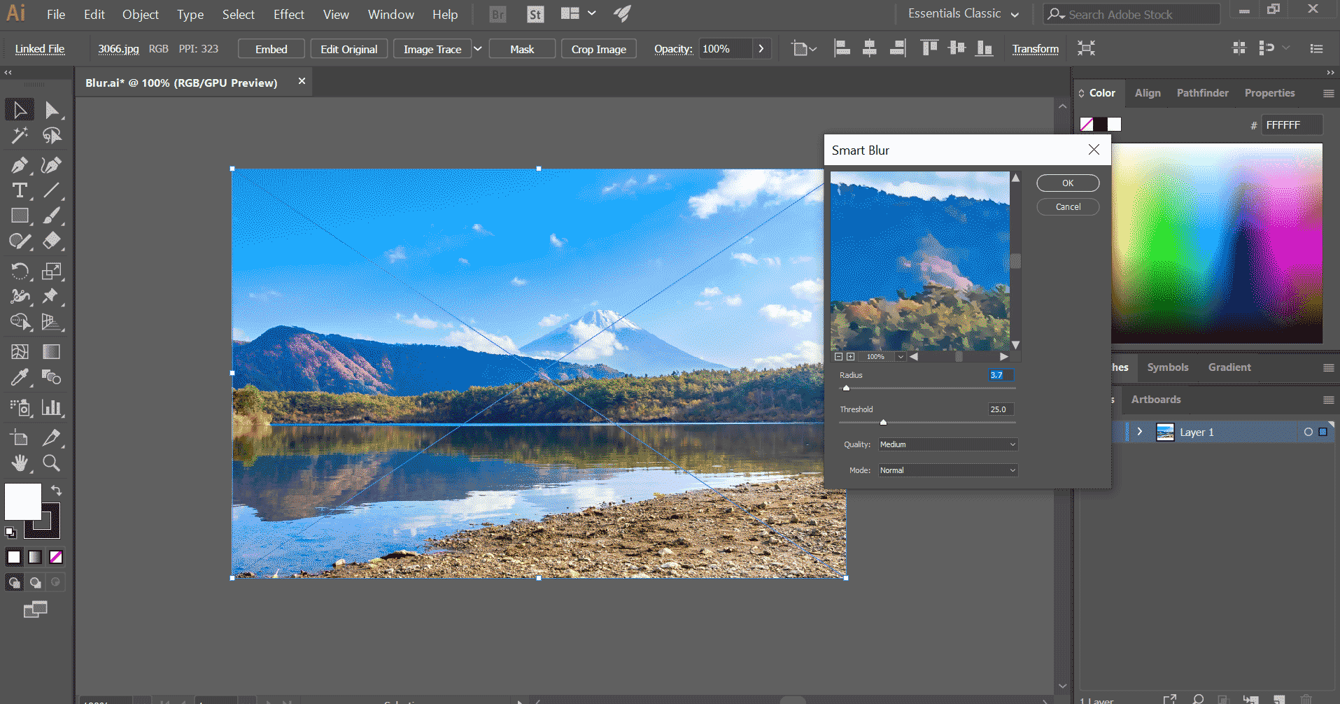The height and width of the screenshot is (704, 1340).
Task: Pick the Magic Wand tool
Action: [20, 135]
